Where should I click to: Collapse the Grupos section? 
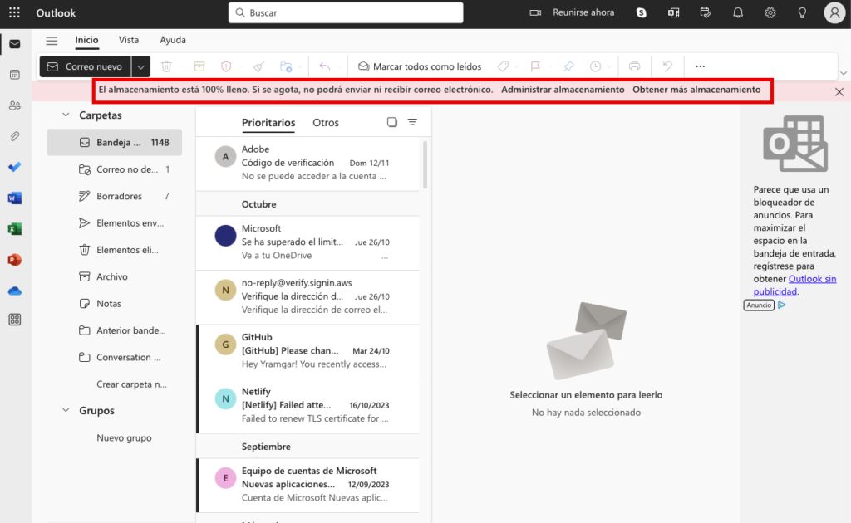point(66,410)
